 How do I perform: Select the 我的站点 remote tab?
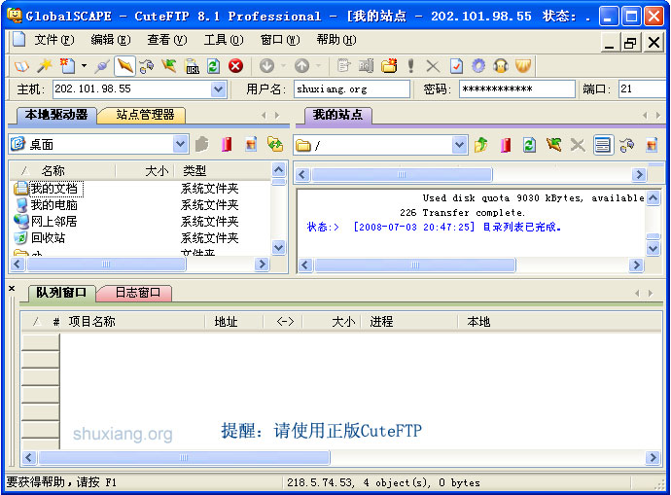[337, 115]
